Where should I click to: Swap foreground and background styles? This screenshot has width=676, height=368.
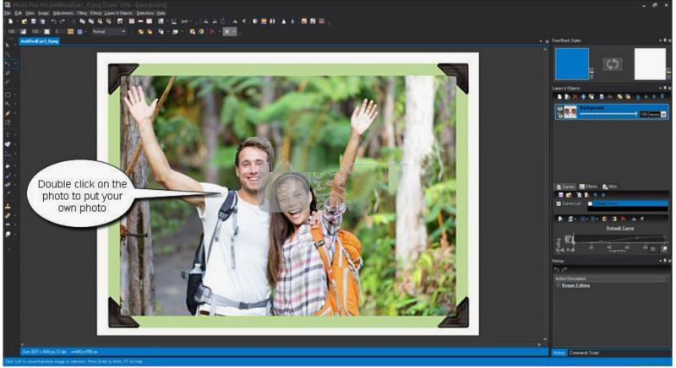pos(612,64)
